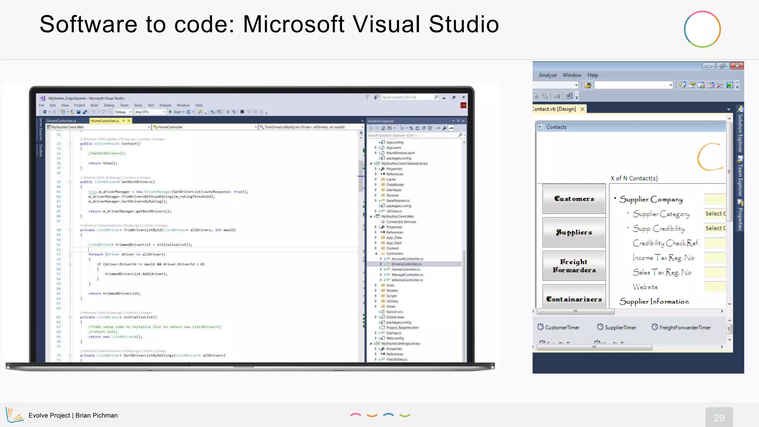Click the FreightForwarderTimer component icon
Screen dimensions: 759x427
click(655, 327)
